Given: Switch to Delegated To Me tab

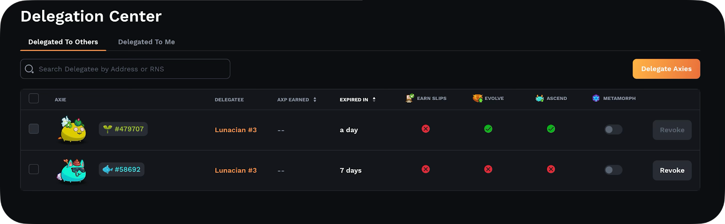Looking at the screenshot, I should 146,42.
